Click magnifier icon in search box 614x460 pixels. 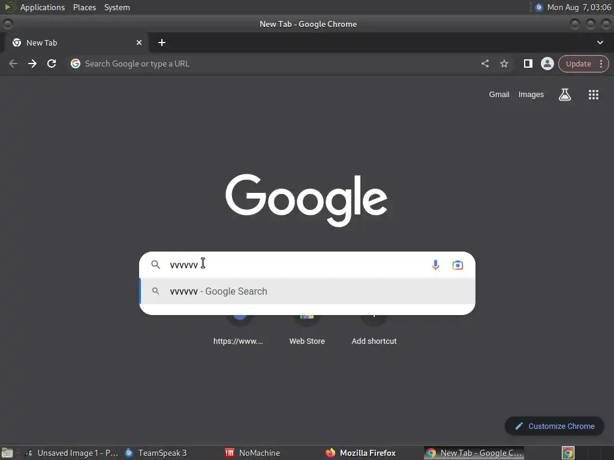point(155,265)
